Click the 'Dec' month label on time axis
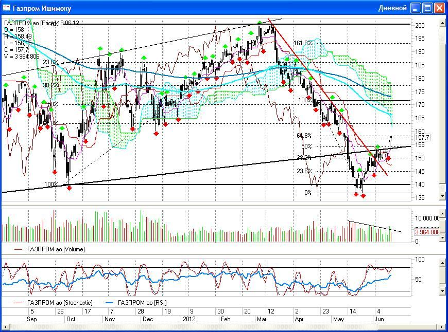This screenshot has width=448, height=332. point(148,319)
